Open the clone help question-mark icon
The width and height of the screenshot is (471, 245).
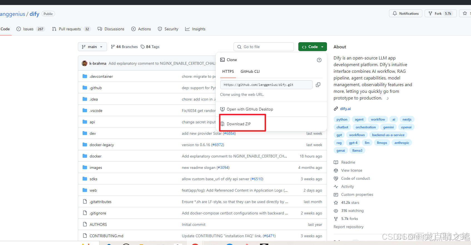coord(319,60)
